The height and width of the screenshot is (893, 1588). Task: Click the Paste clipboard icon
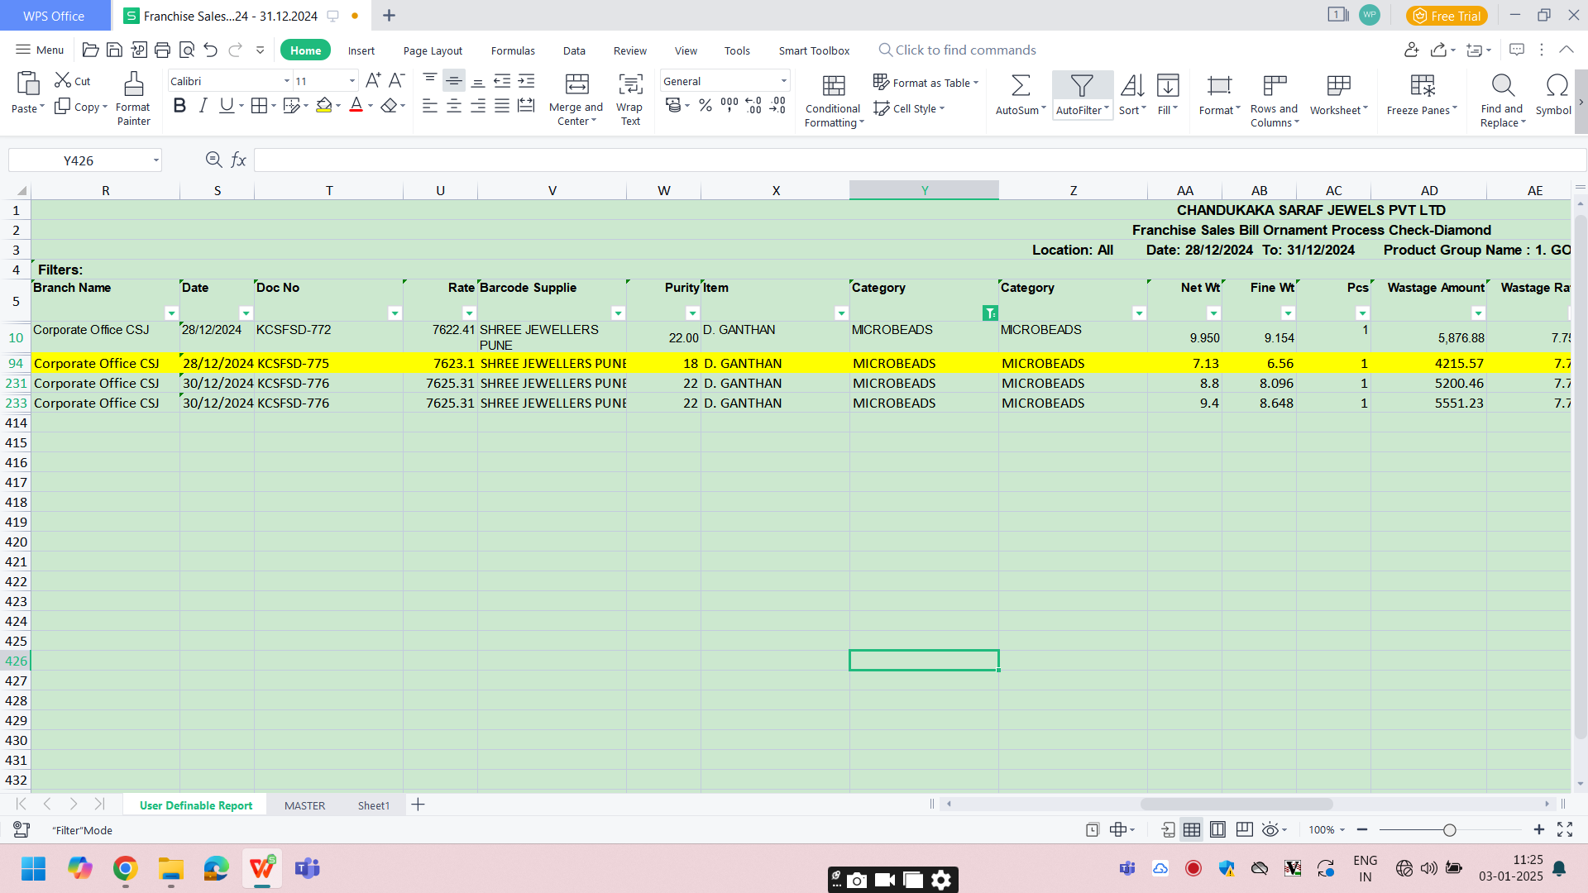click(27, 84)
